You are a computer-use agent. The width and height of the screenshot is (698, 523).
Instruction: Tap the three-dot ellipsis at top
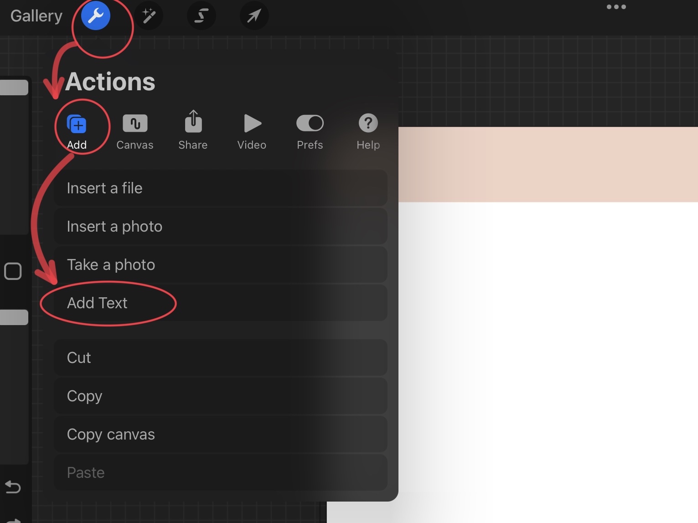point(616,7)
